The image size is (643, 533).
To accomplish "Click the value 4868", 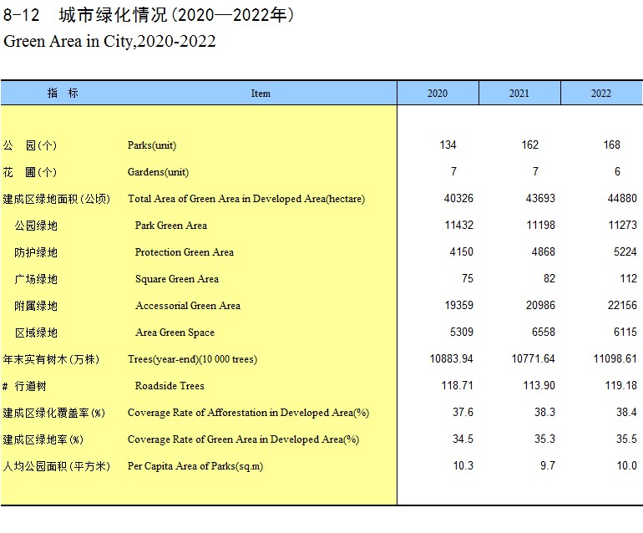I will (x=544, y=251).
